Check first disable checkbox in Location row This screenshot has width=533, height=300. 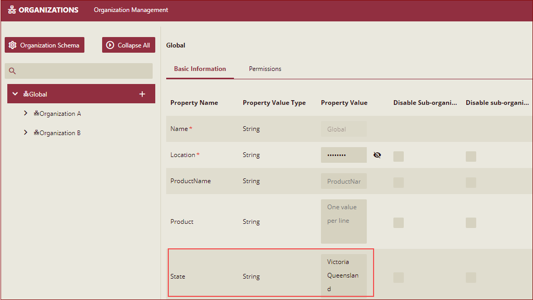tap(399, 156)
